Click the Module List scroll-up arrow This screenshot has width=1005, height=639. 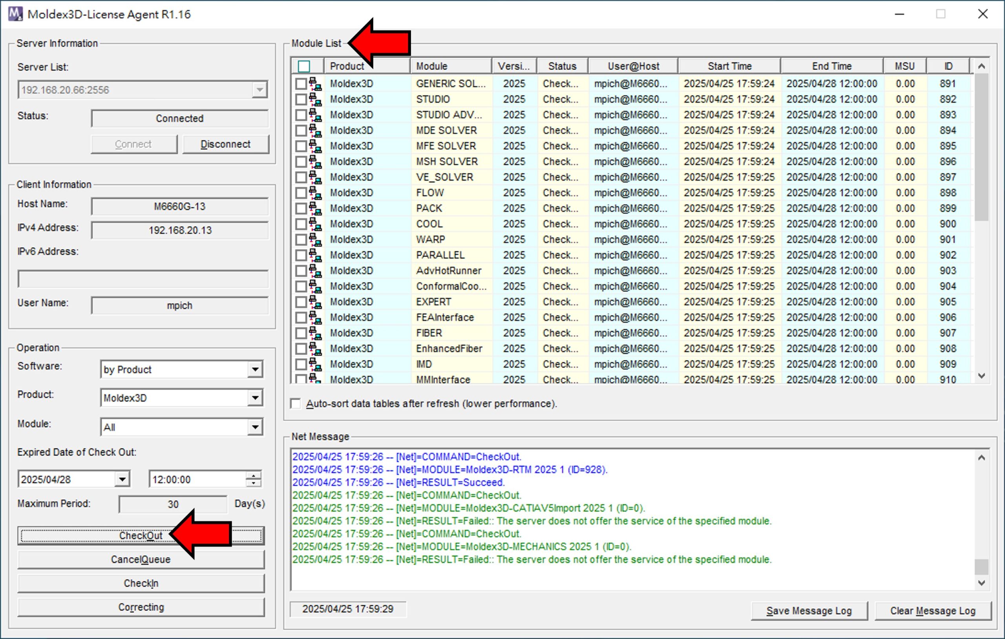coord(981,66)
